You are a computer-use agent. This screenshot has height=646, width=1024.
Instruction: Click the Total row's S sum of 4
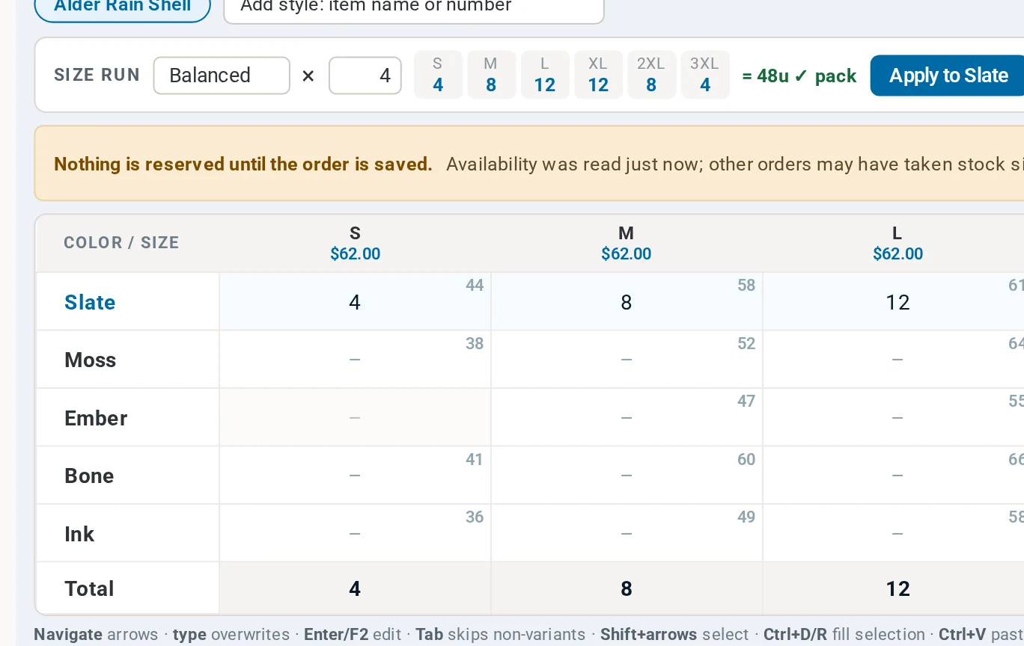point(356,588)
